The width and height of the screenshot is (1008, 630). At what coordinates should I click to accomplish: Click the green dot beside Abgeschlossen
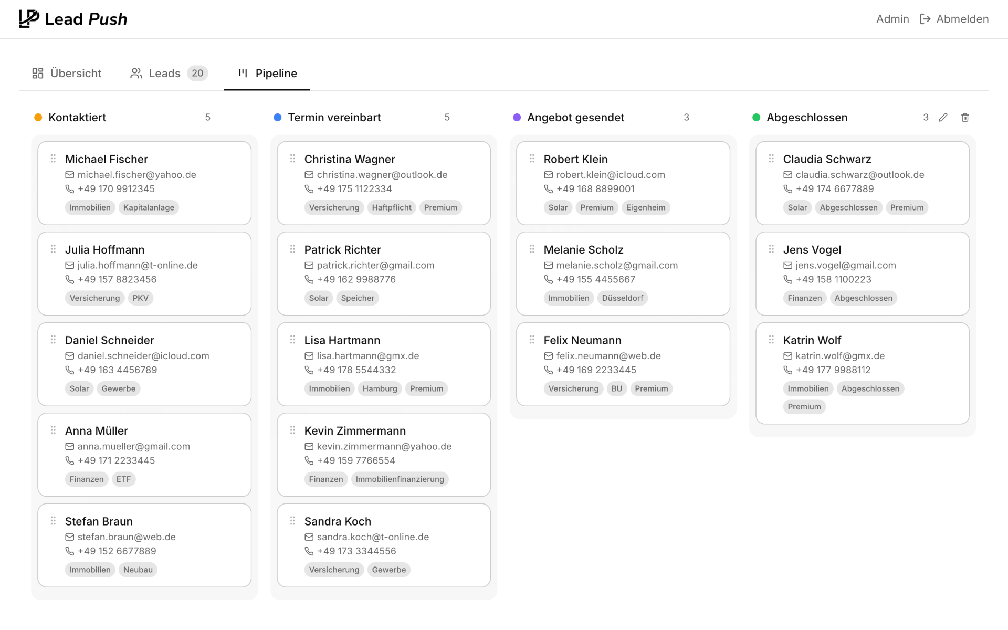click(756, 118)
